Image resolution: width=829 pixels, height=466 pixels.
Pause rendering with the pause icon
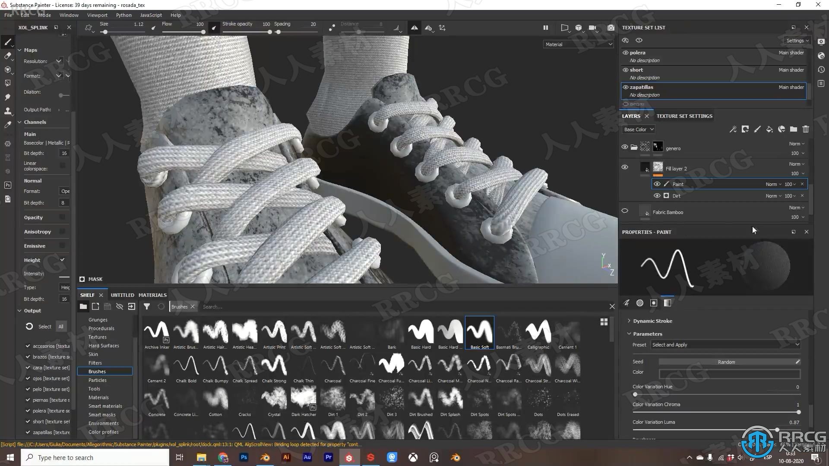(545, 28)
